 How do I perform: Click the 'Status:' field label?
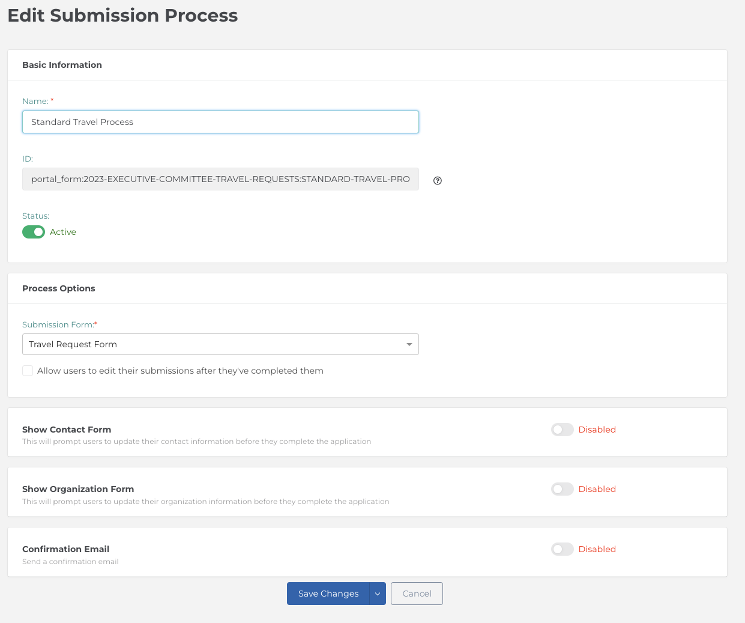click(36, 216)
